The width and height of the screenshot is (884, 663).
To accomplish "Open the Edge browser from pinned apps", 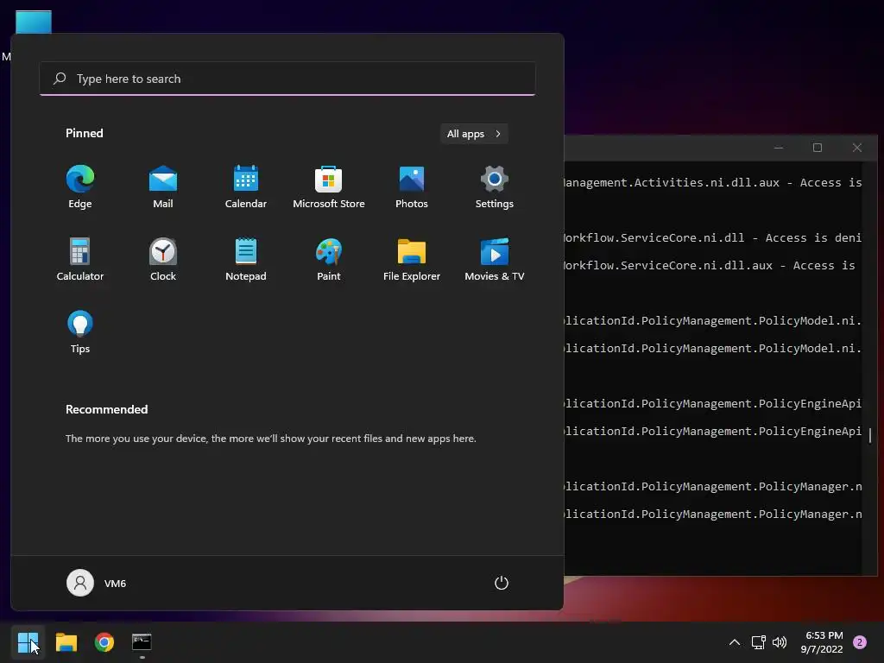I will 80,187.
